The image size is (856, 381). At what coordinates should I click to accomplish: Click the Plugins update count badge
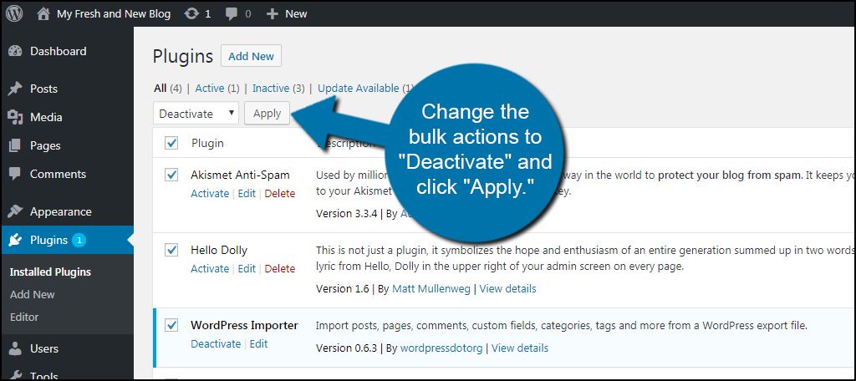click(x=79, y=240)
